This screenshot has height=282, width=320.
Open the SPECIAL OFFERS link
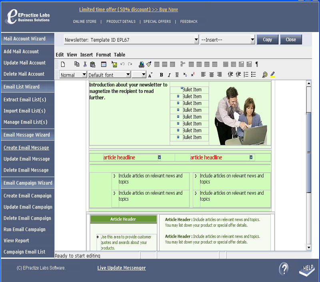(157, 22)
